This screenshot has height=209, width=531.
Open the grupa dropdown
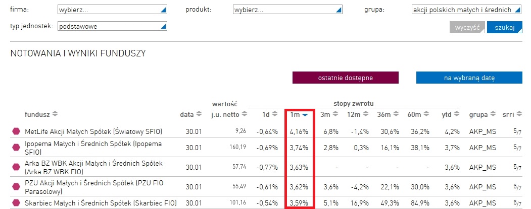point(466,10)
